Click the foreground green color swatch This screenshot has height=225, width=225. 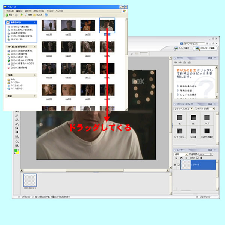pos(15,150)
